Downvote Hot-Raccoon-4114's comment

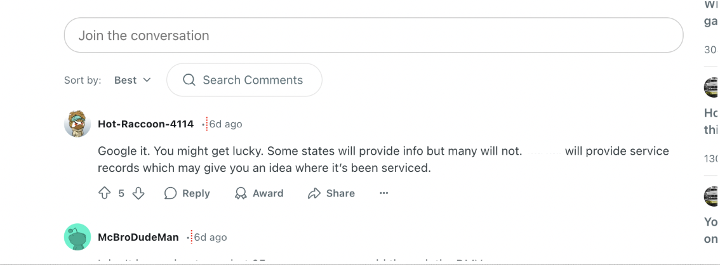tap(138, 193)
